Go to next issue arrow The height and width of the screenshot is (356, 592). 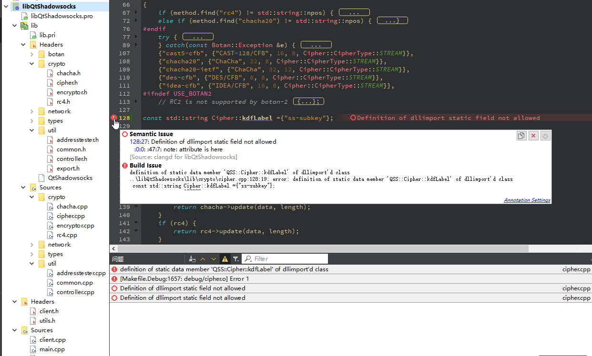tap(214, 259)
